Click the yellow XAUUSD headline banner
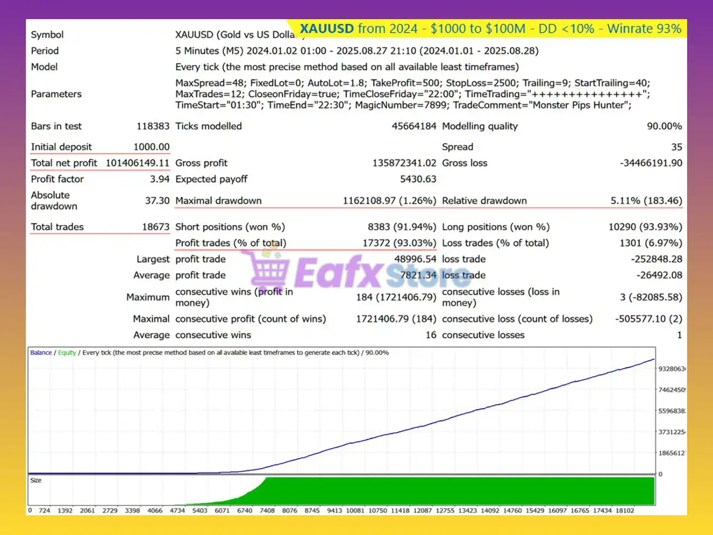This screenshot has width=713, height=535. click(x=490, y=29)
